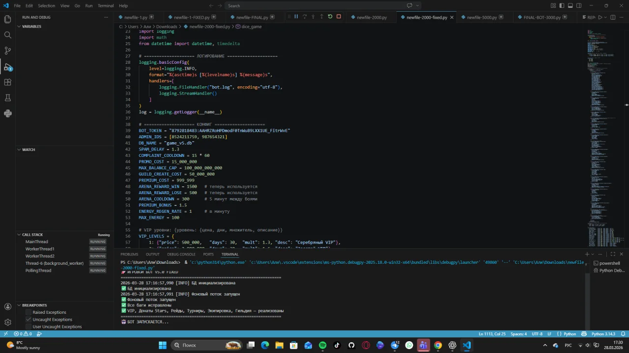Split the editor to the right
629x353 pixels.
612,17
